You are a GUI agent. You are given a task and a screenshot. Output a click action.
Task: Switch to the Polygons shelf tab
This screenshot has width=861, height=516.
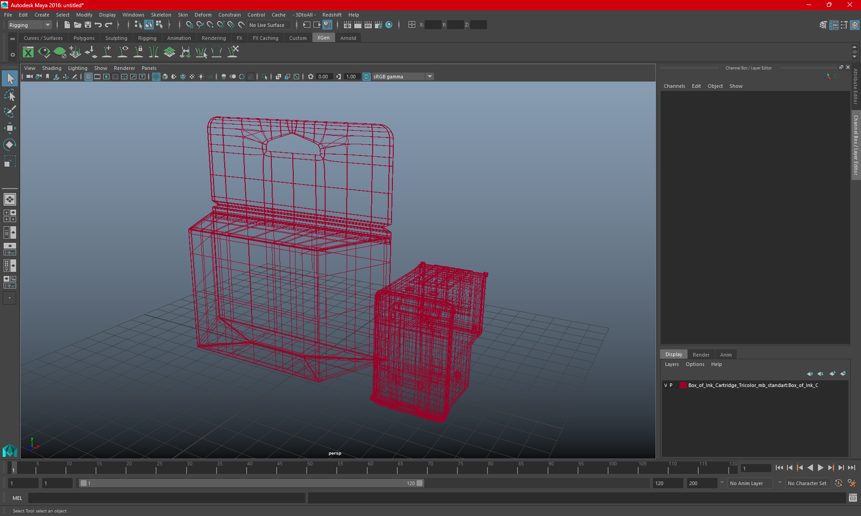(x=84, y=38)
